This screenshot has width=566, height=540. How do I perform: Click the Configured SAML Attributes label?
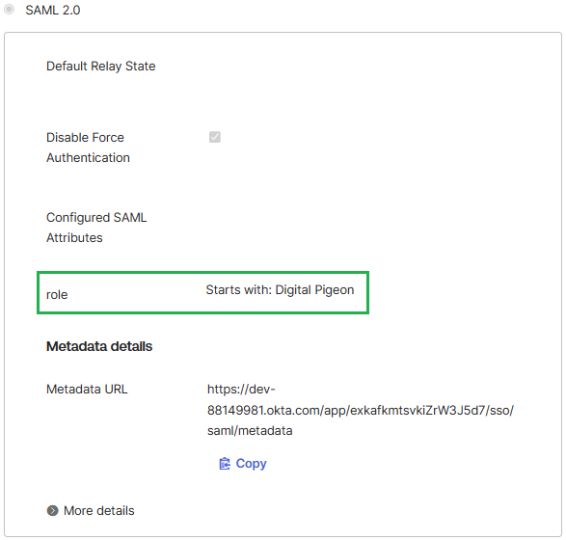96,228
